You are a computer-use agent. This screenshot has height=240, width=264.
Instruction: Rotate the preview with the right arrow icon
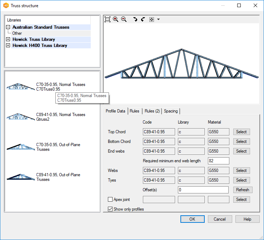click(143, 19)
